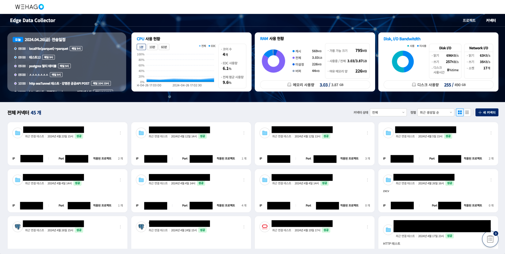
Task: Click the CPU usage line chart
Action: 180,68
